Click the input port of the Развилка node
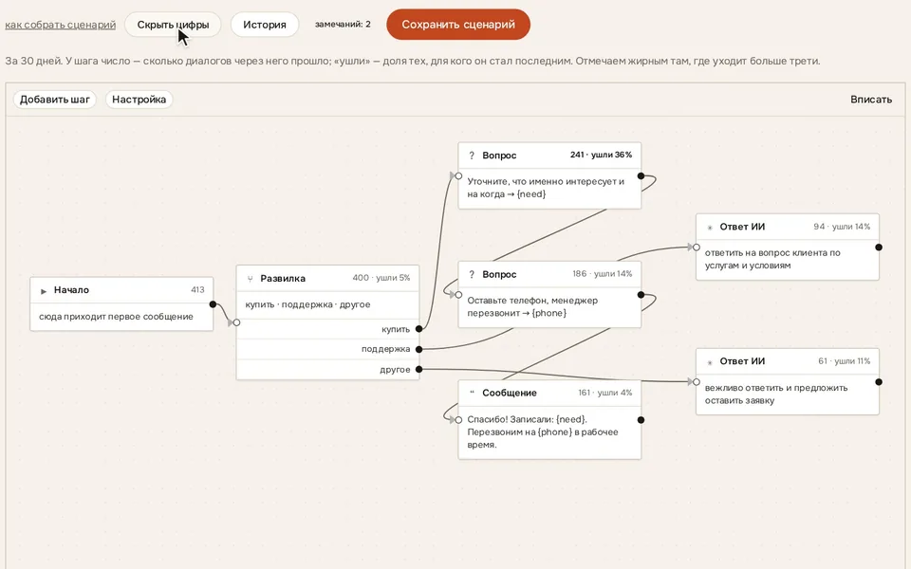The image size is (911, 569). (236, 322)
